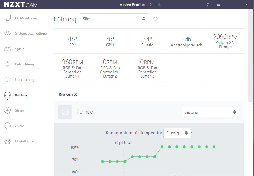
Task: Click the last curve point at 100%
Action: click(214, 147)
